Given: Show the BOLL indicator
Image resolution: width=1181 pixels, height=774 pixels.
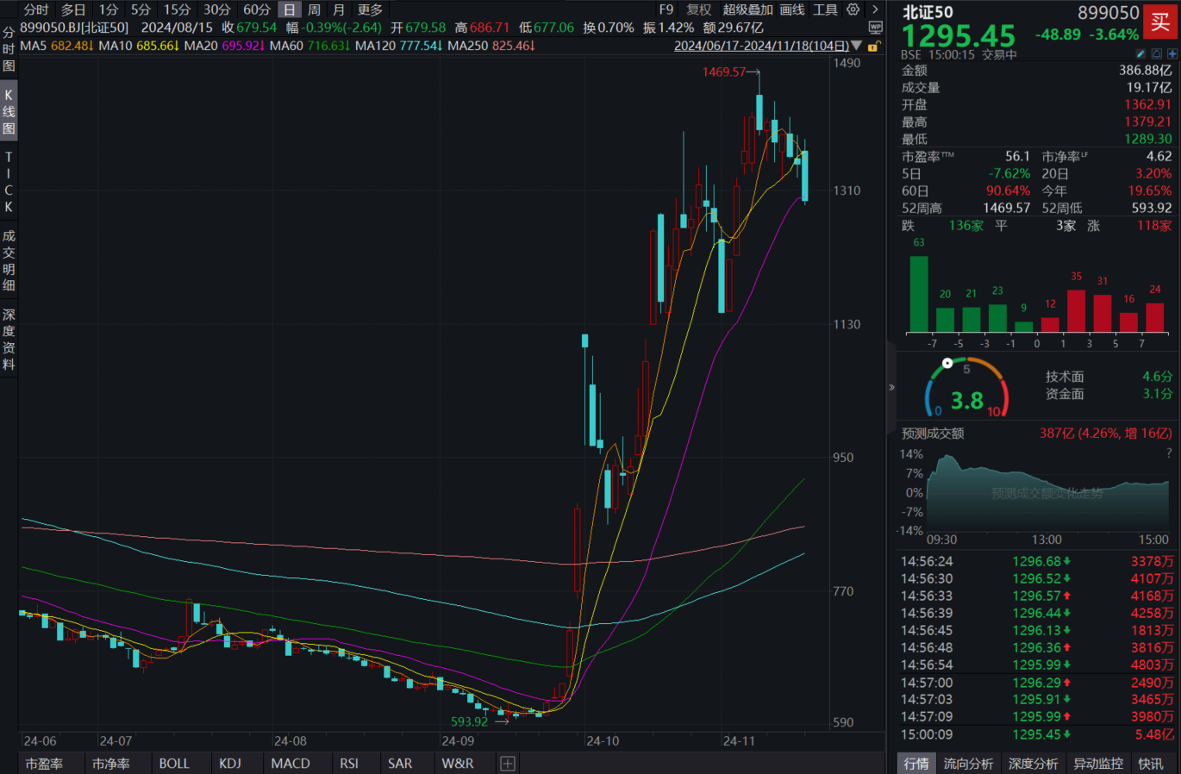Looking at the screenshot, I should point(174,764).
